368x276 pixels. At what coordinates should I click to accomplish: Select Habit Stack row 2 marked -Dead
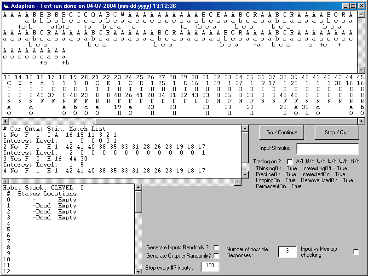[x=42, y=212]
